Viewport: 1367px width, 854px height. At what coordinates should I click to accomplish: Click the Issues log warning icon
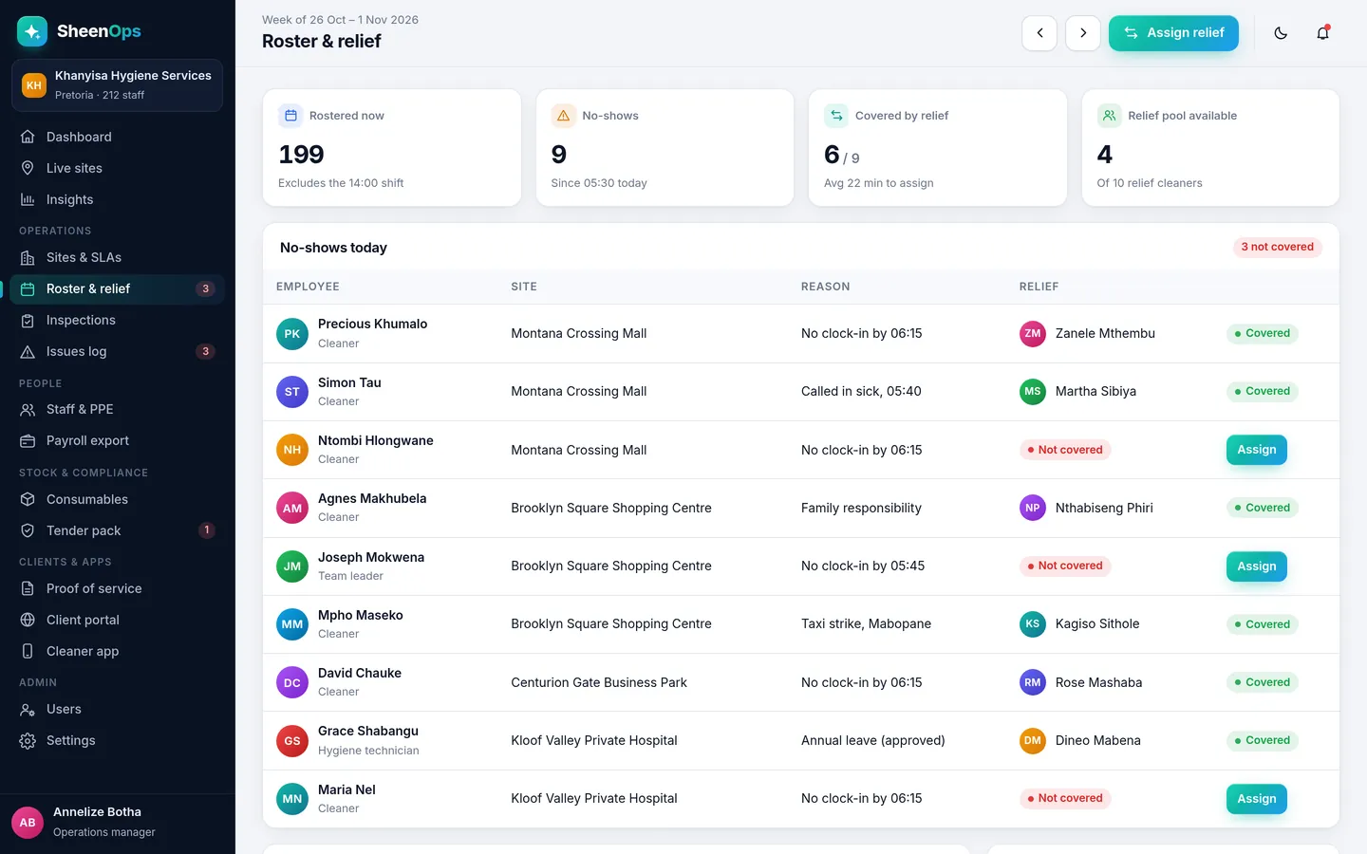(x=28, y=352)
